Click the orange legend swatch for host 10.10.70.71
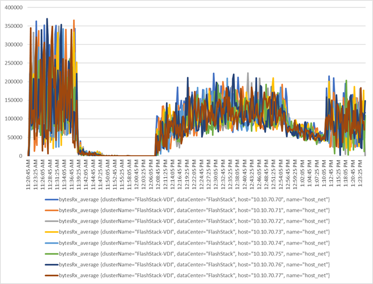The height and width of the screenshot is (284, 373). (x=52, y=210)
